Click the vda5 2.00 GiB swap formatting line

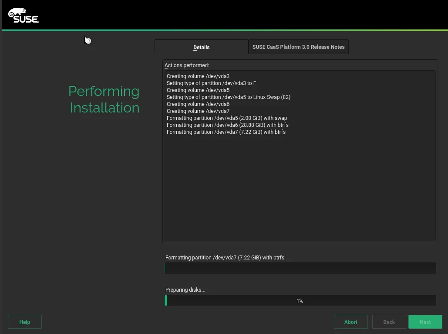click(226, 118)
